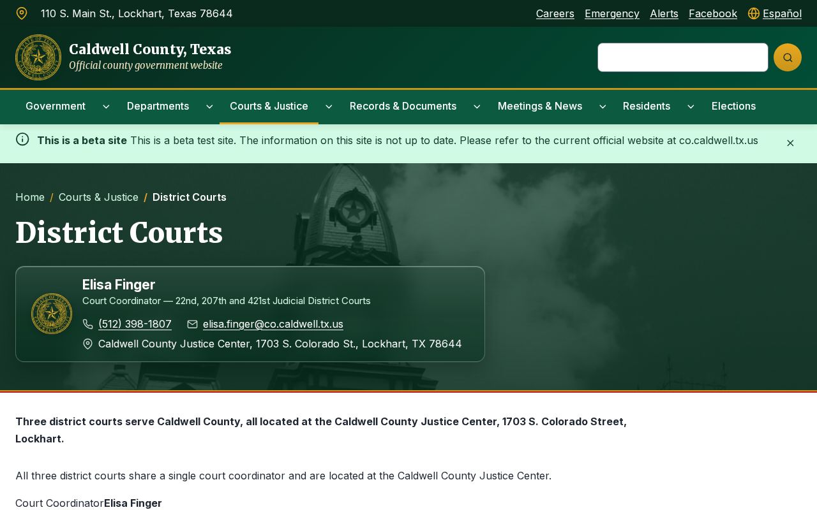
Task: Click the location pin icon beside 110 S. Main St.
Action: click(x=22, y=13)
